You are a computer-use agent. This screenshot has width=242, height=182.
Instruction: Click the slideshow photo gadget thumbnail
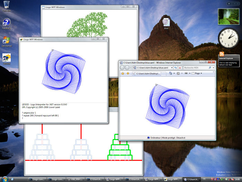pyautogui.click(x=229, y=16)
